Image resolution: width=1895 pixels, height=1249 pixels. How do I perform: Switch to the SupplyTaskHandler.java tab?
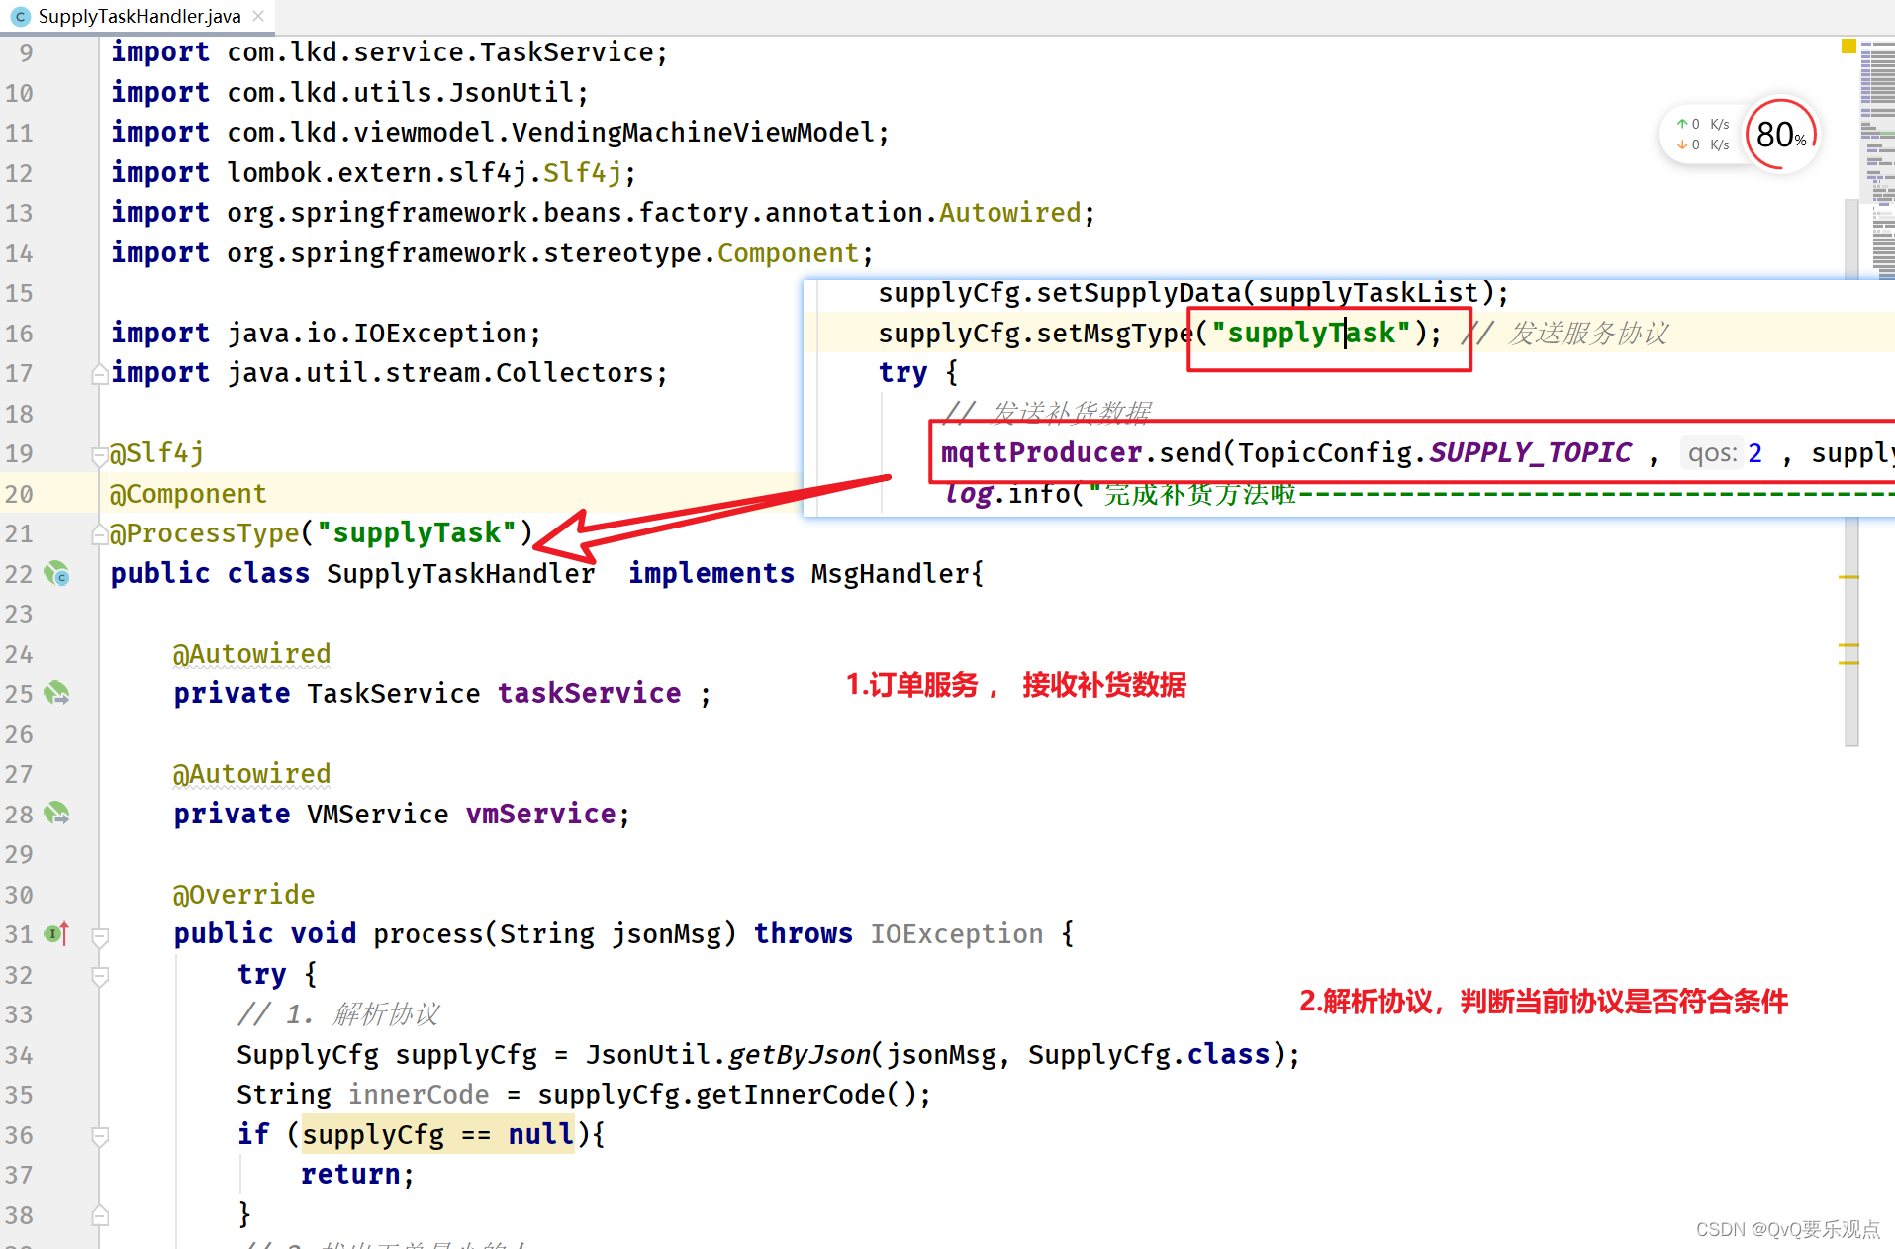click(x=138, y=16)
